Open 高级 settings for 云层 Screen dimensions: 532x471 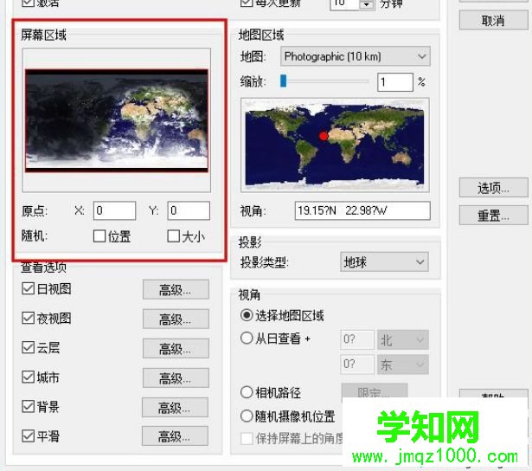(176, 348)
